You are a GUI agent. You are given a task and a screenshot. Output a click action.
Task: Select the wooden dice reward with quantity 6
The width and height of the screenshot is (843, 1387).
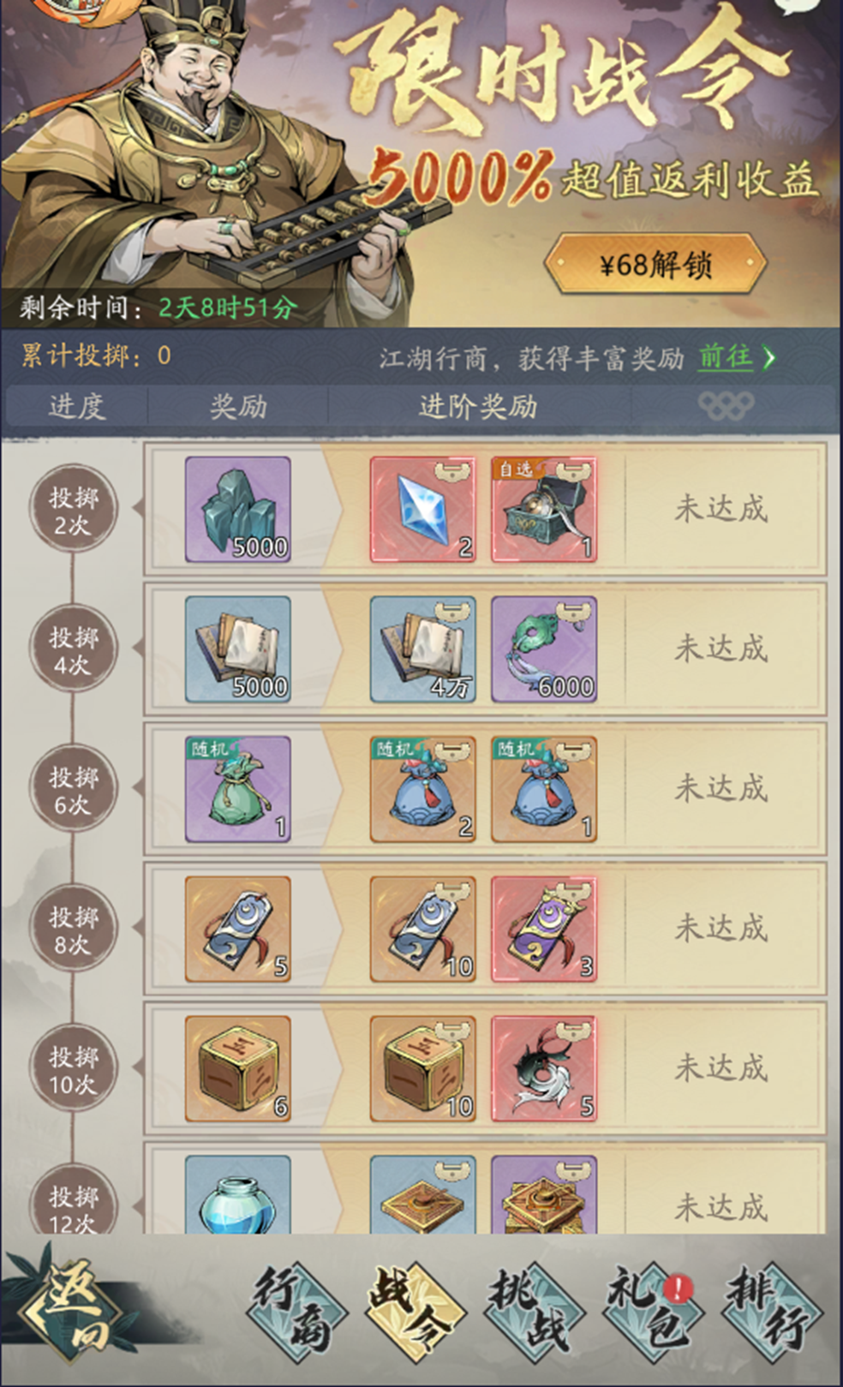[238, 1068]
